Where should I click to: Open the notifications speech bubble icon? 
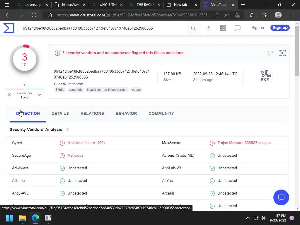click(237, 28)
